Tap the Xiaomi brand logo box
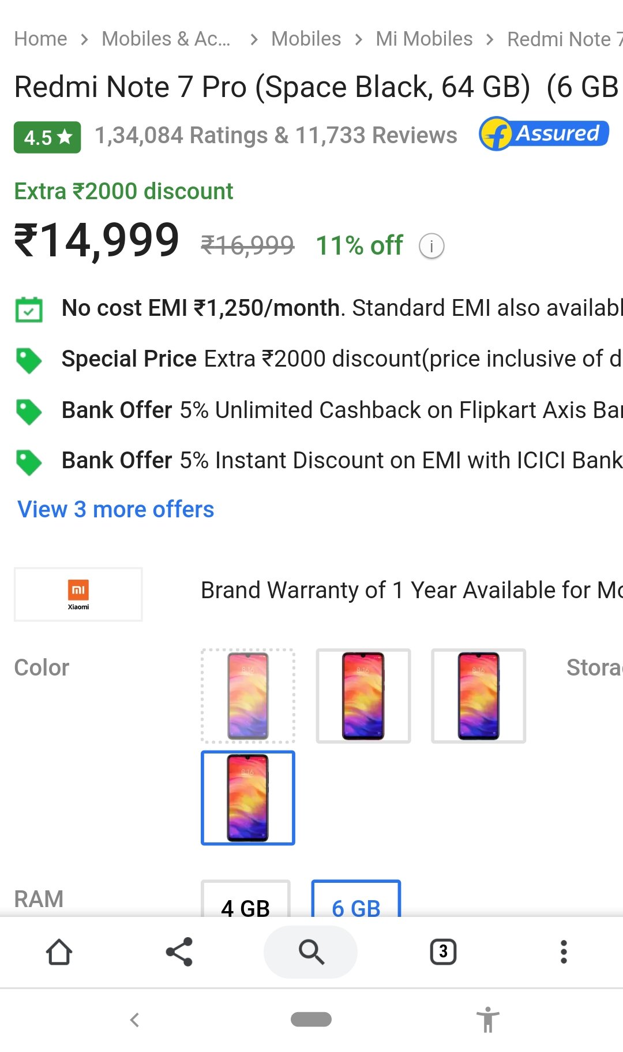The height and width of the screenshot is (1052, 623). click(78, 594)
